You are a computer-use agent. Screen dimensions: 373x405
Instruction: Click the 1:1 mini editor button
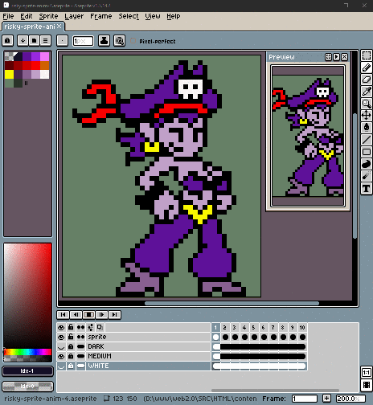(367, 372)
